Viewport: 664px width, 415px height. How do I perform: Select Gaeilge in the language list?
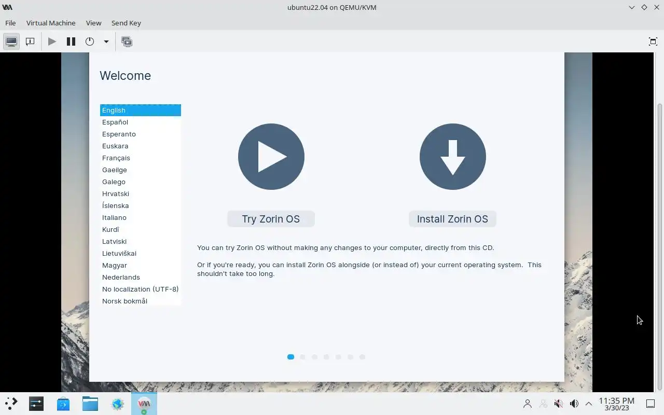pos(141,170)
